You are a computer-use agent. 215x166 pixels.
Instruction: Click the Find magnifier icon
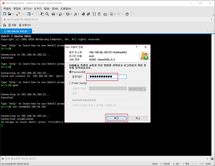[47, 14]
